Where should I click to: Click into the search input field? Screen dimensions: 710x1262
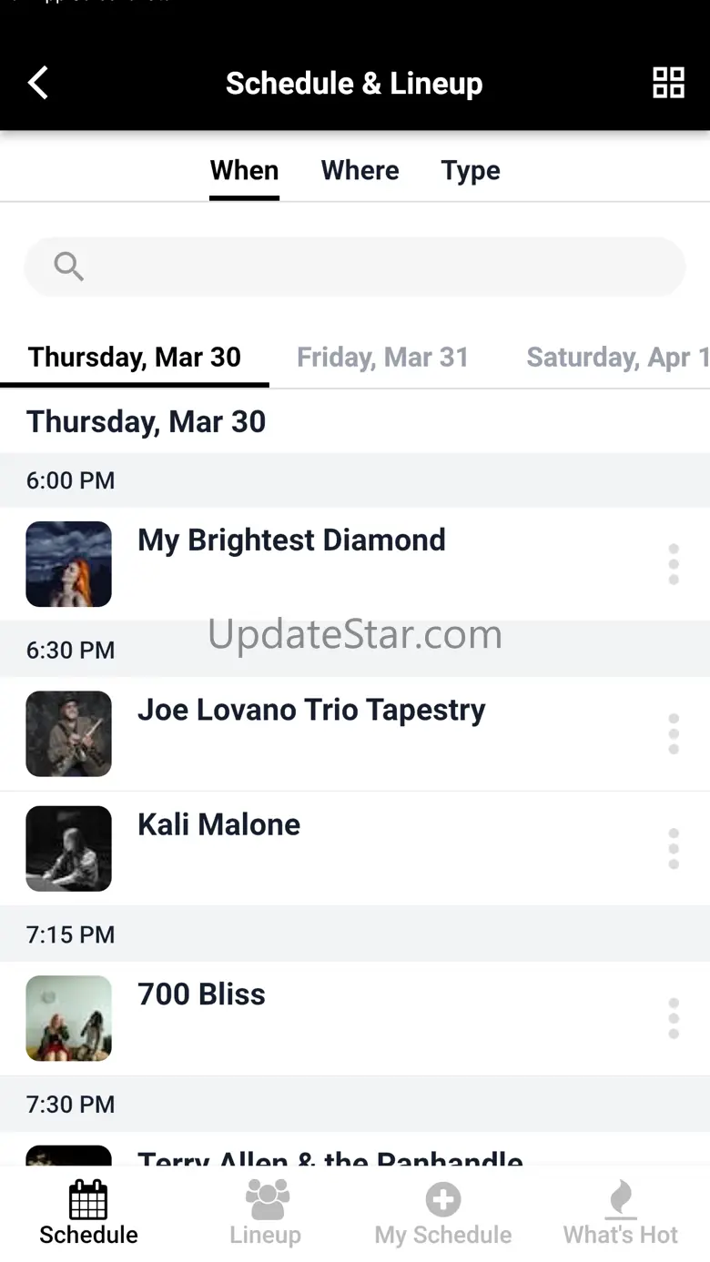pos(355,267)
